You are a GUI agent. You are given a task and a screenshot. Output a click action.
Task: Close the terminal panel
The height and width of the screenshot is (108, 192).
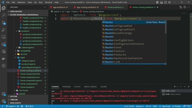click(x=189, y=87)
